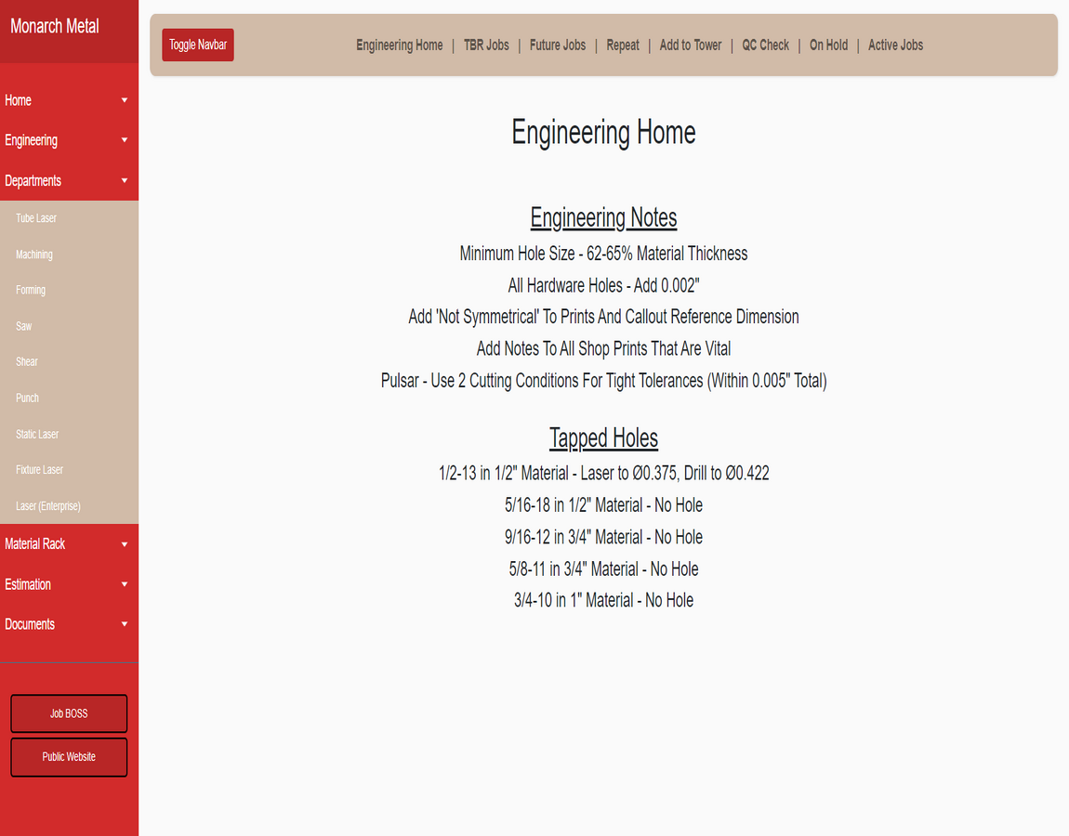
Task: Open the Tube Laser department
Action: [x=36, y=218]
